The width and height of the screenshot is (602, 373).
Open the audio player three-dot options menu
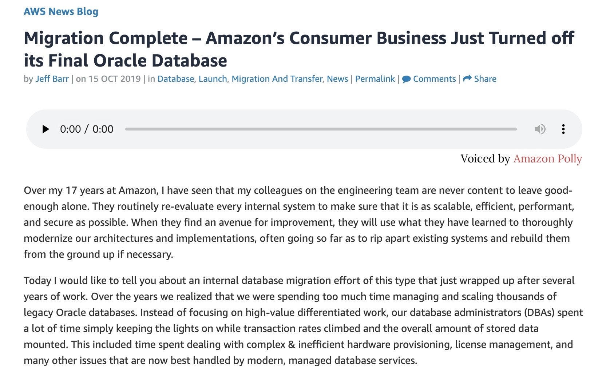pos(563,129)
